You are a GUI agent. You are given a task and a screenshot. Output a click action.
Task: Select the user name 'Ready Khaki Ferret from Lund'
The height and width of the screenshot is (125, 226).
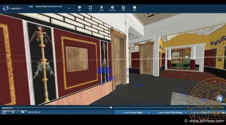tap(49, 6)
